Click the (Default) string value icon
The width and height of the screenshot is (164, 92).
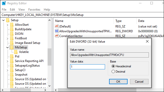(x=57, y=26)
